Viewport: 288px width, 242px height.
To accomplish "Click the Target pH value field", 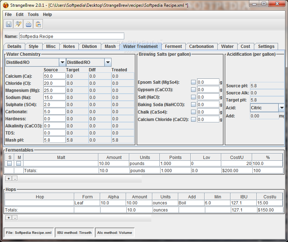I will pyautogui.click(x=267, y=100).
